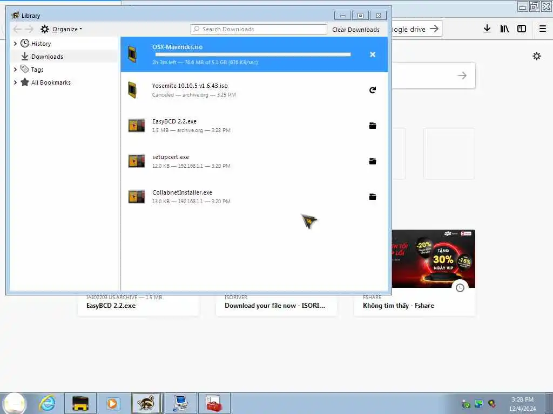Open EasyBCD 2.2.exe highlight card
The image size is (553, 414).
[138, 305]
